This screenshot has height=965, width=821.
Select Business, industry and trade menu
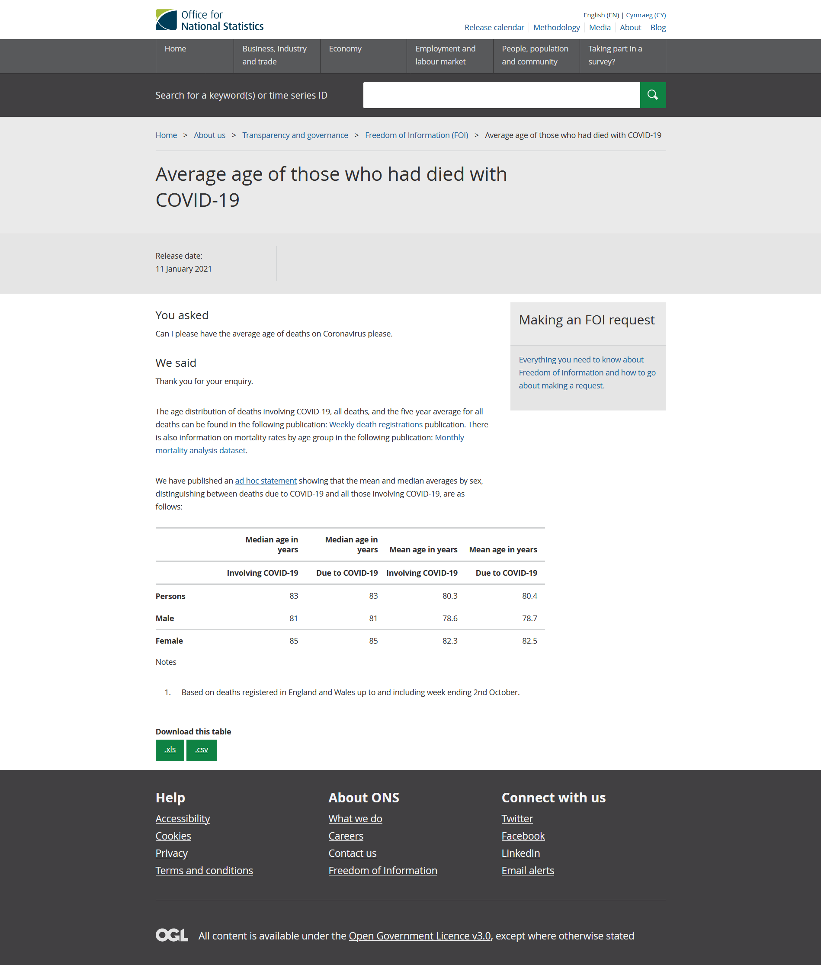[275, 55]
